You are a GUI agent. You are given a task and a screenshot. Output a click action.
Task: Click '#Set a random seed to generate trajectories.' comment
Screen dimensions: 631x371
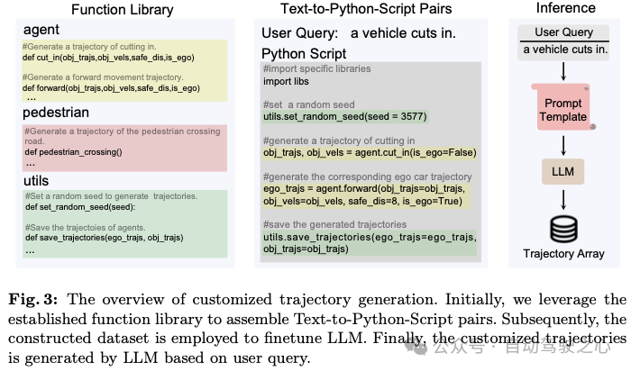click(x=111, y=196)
